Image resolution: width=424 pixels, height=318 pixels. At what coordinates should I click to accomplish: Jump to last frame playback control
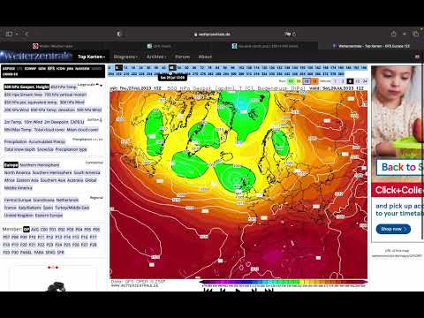pyautogui.click(x=269, y=291)
